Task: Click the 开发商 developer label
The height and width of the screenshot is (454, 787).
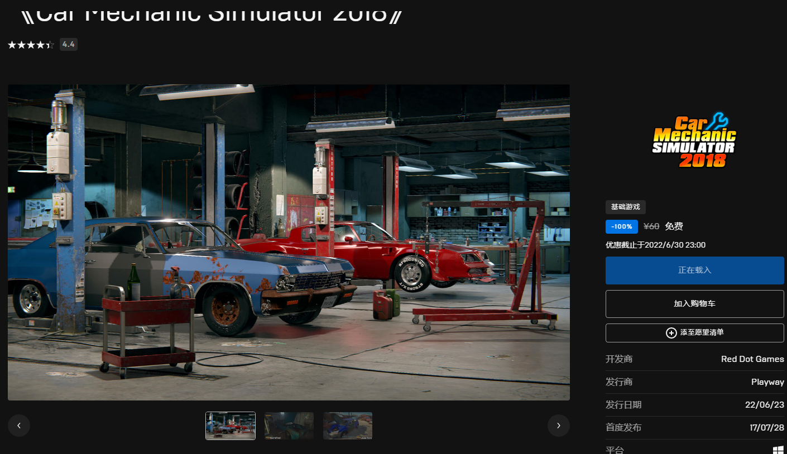Action: pos(619,359)
